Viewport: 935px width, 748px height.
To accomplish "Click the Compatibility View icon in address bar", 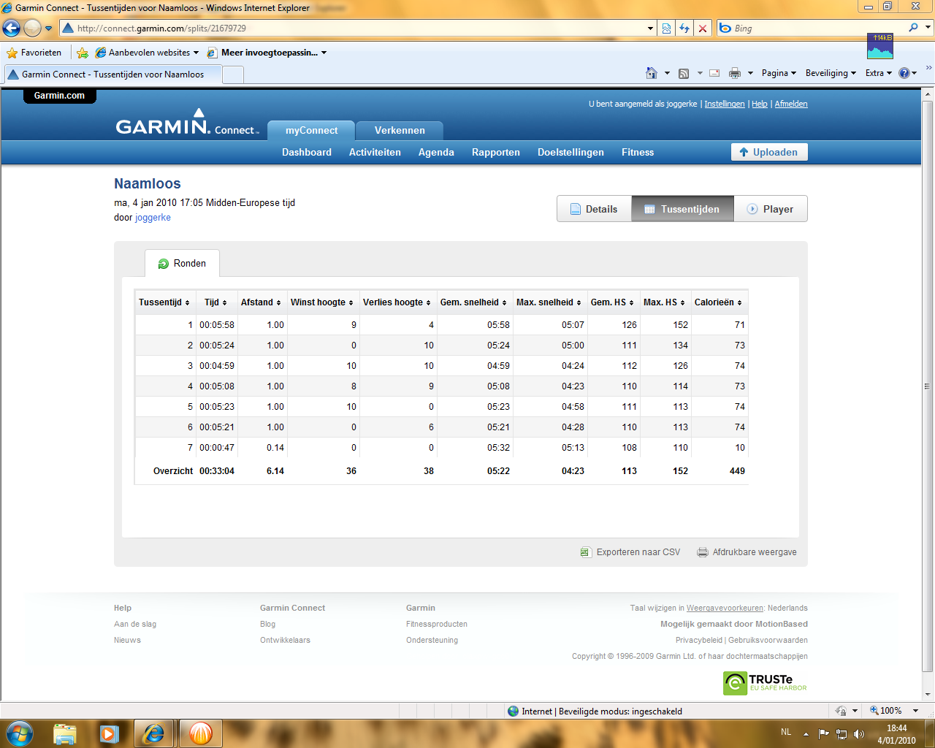I will (x=666, y=28).
